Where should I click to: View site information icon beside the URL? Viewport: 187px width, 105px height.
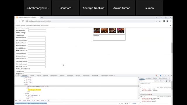click(27, 21)
